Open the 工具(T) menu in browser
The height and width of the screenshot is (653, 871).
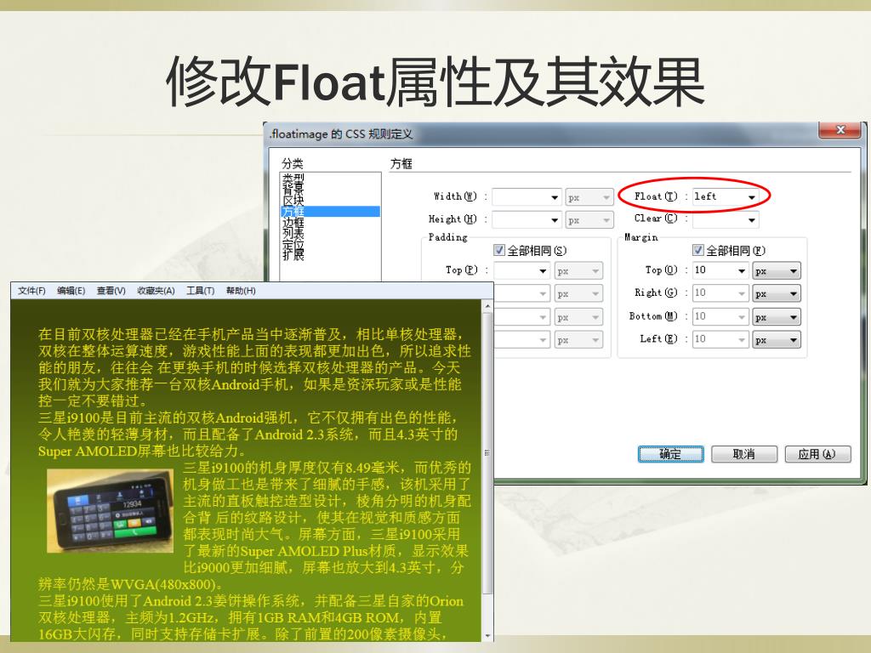point(201,291)
